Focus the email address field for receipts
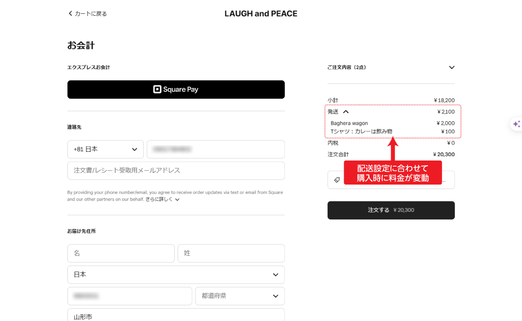 pos(176,171)
